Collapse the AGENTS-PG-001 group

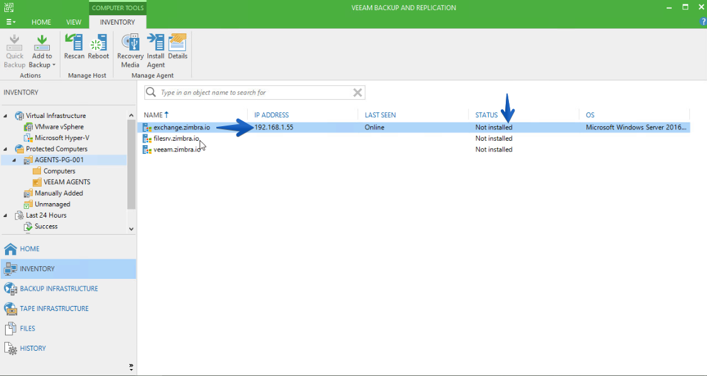pos(14,160)
